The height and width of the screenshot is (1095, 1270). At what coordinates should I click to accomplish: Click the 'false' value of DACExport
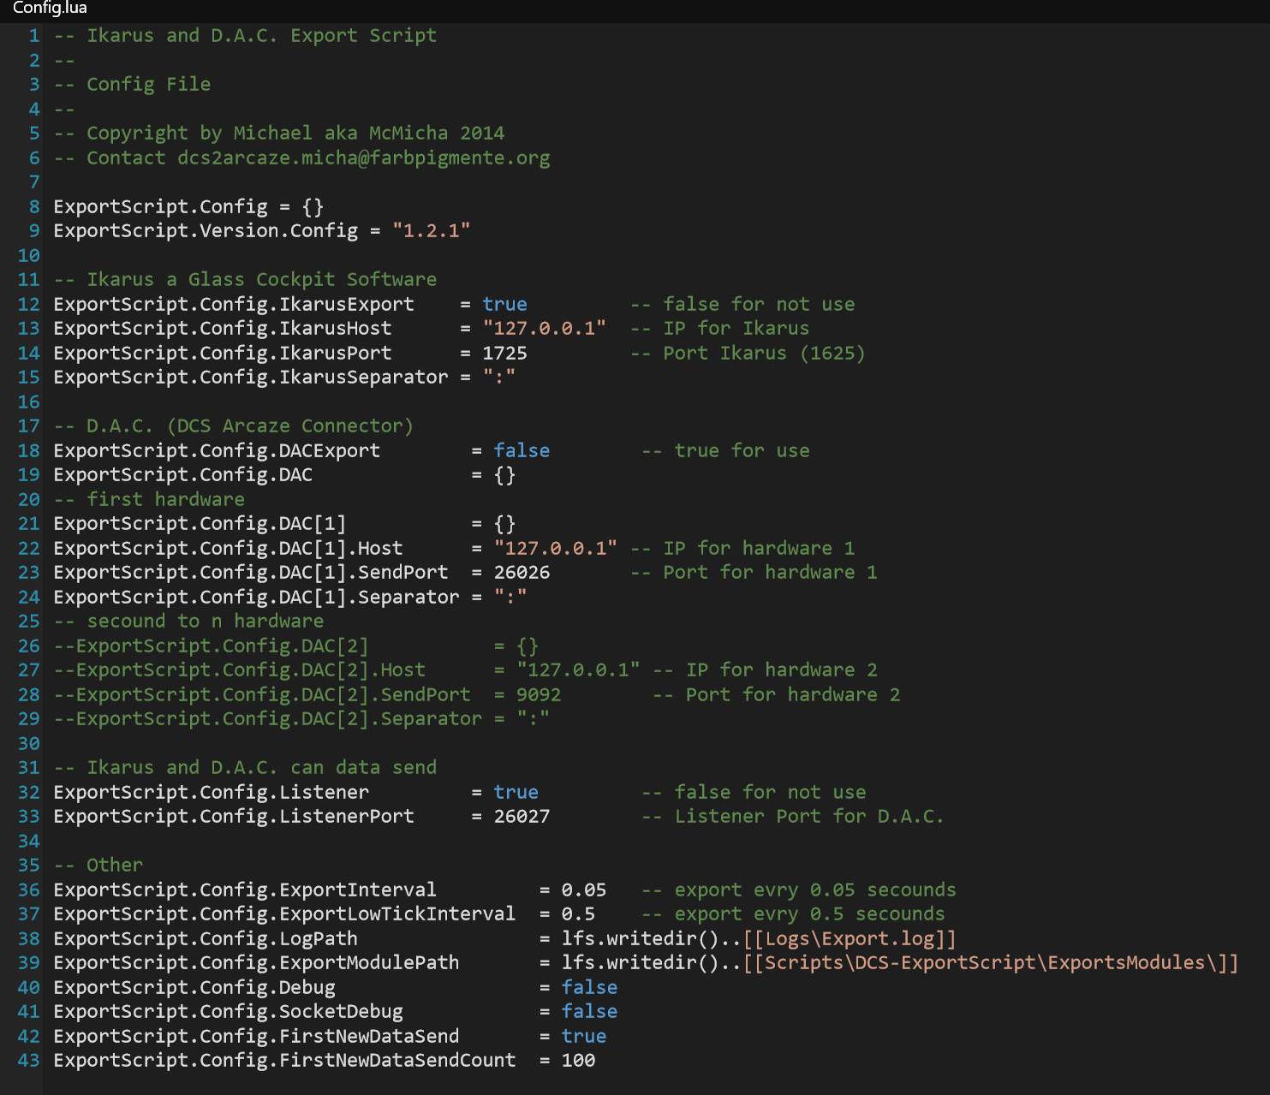pos(522,451)
